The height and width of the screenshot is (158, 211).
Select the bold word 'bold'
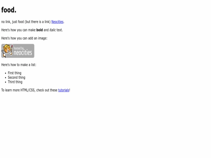(39, 30)
